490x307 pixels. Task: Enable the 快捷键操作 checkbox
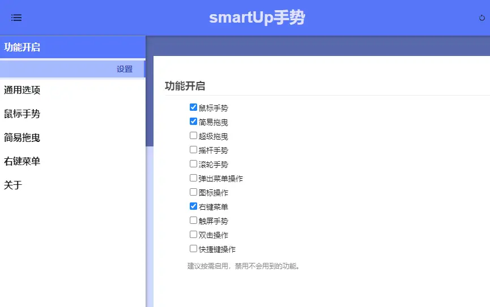click(193, 249)
